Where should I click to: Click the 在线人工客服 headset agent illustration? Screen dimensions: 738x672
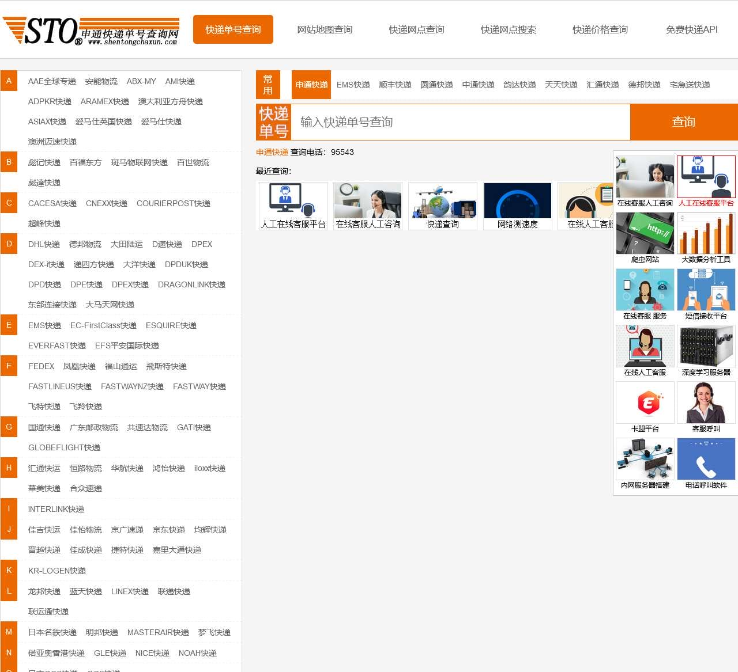click(645, 346)
